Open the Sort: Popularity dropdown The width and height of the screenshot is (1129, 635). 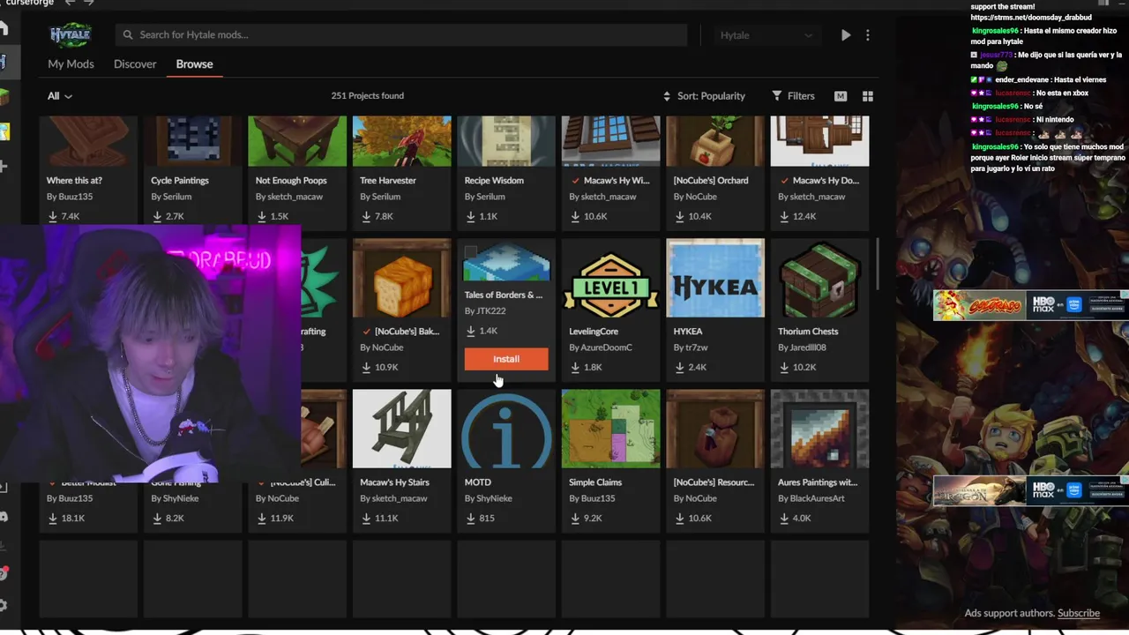tap(704, 96)
